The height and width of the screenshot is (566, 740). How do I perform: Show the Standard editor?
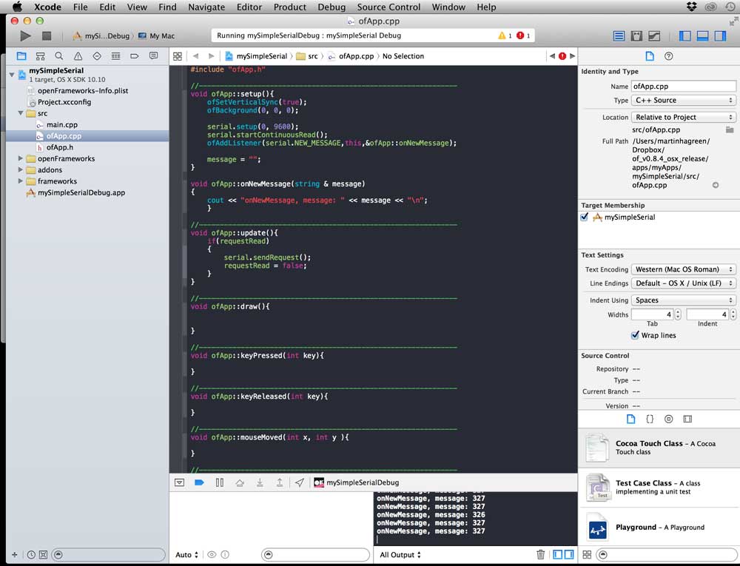click(619, 36)
